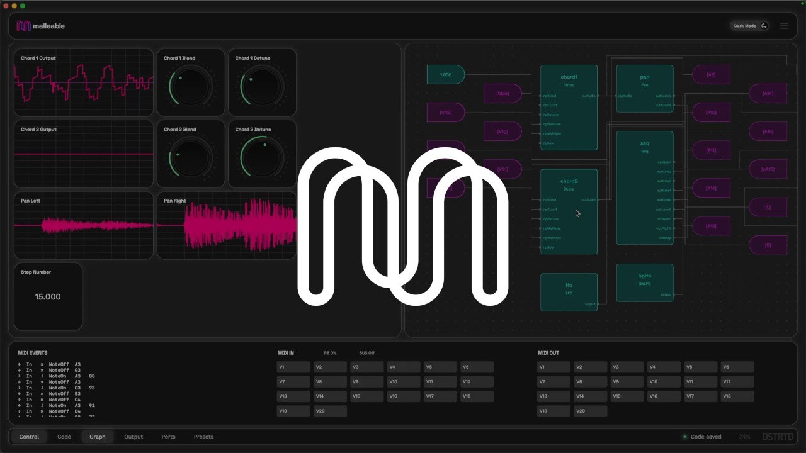Toggle MIDI IN voice V12
The width and height of the screenshot is (806, 453).
tap(477, 382)
